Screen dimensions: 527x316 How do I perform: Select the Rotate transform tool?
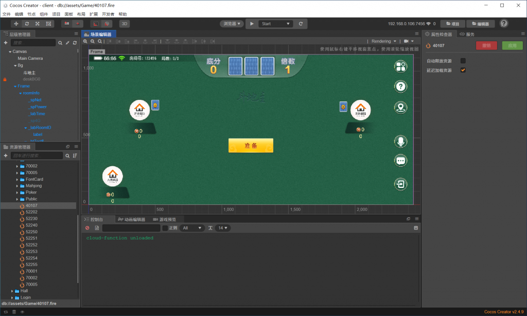click(27, 24)
